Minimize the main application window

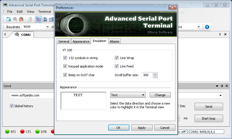pos(208,5)
